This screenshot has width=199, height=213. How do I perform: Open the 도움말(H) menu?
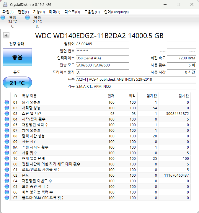(x=92, y=12)
